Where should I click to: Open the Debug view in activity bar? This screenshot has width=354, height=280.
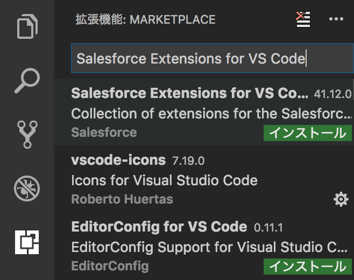(27, 188)
